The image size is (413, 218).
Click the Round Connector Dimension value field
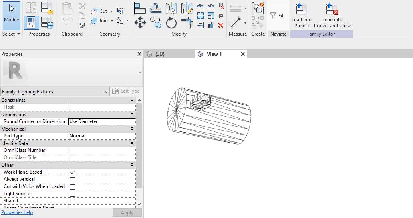coord(102,121)
